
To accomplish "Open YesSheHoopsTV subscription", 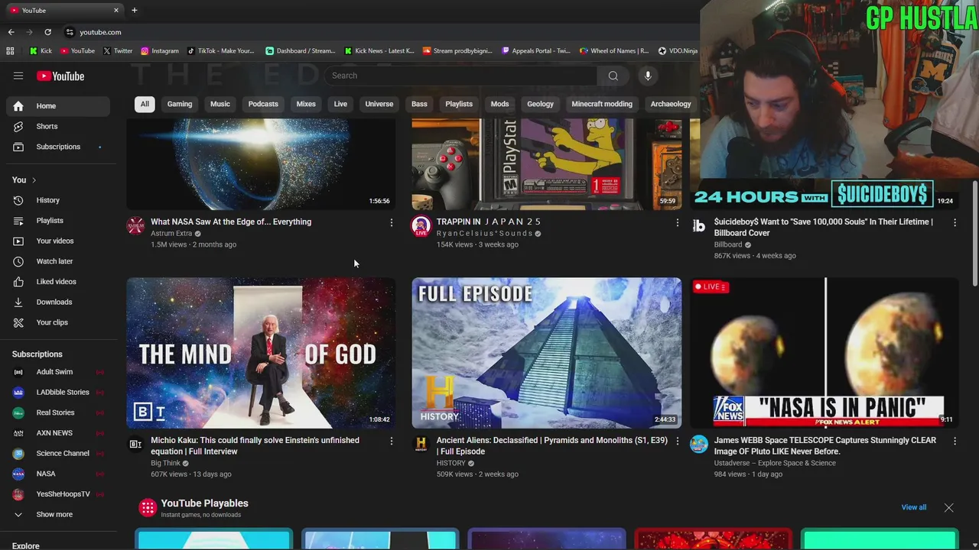I will coord(60,494).
